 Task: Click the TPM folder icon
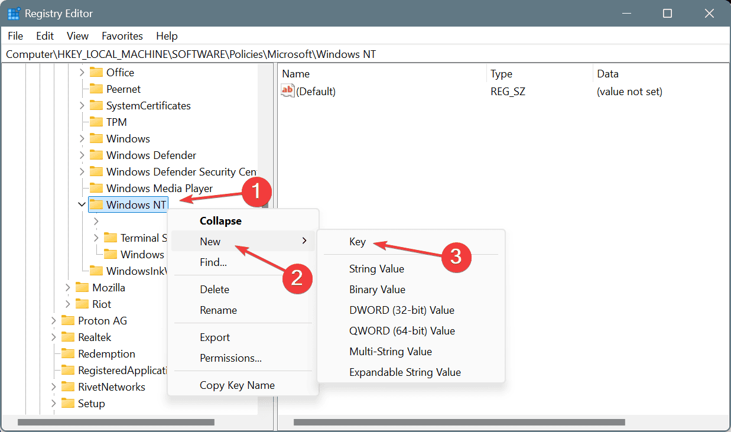coord(96,122)
